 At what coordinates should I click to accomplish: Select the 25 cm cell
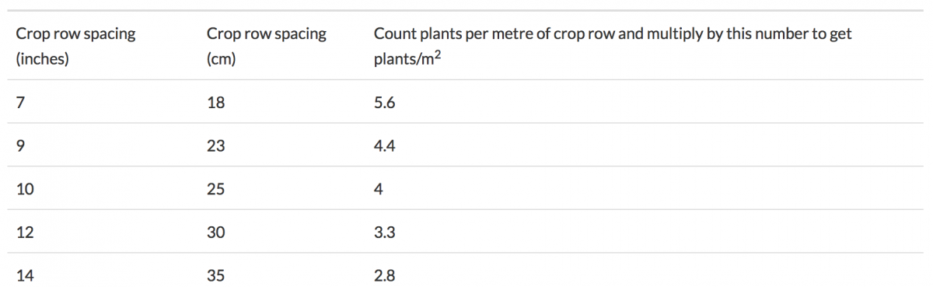(x=216, y=188)
